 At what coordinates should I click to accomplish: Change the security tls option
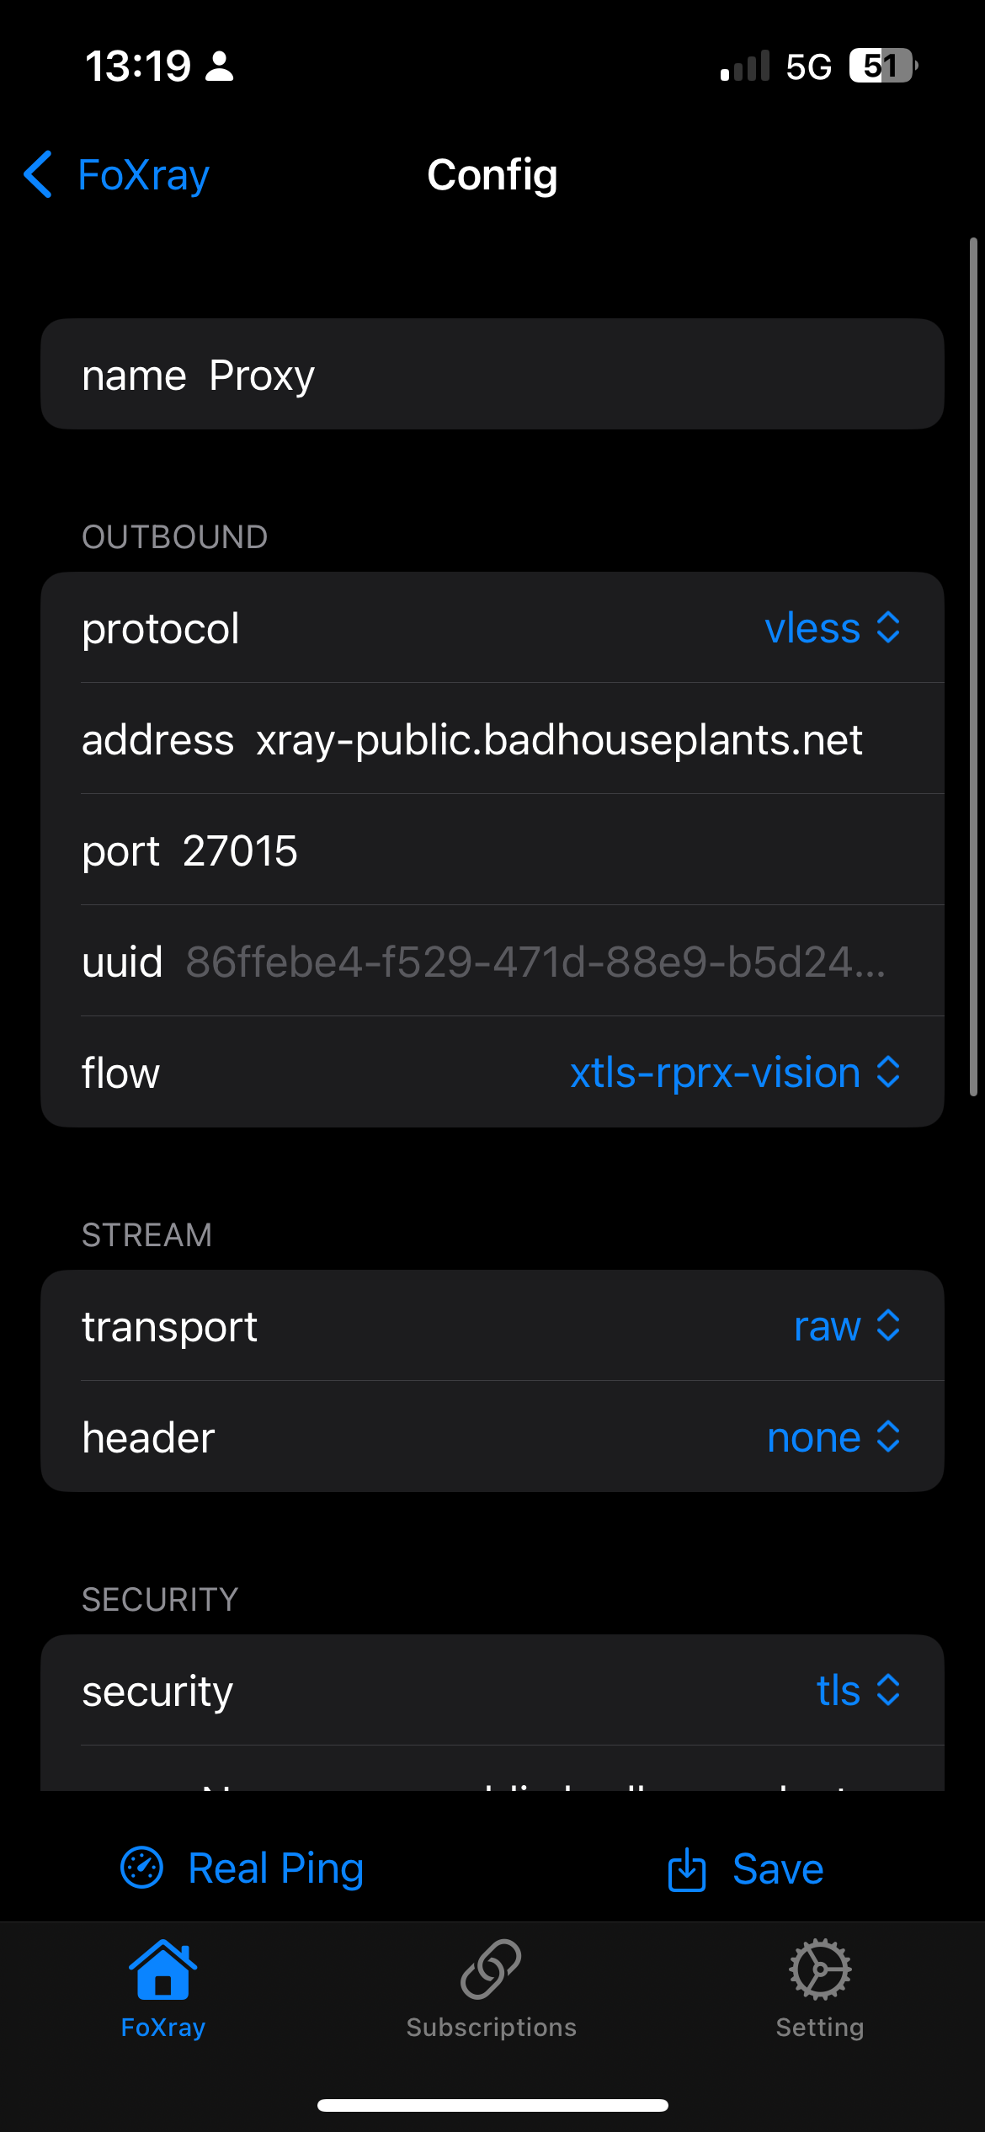tap(858, 1691)
